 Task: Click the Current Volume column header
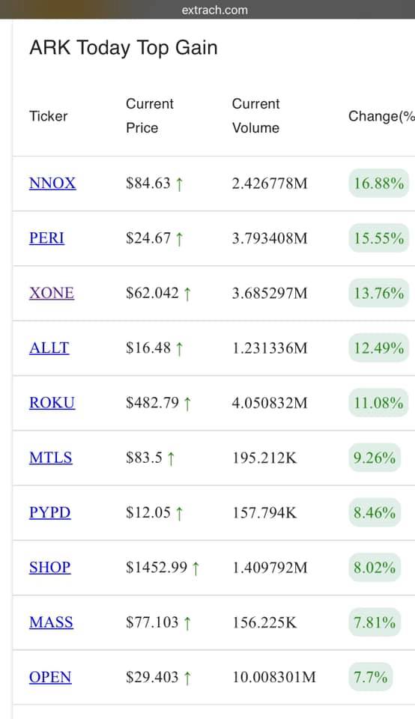pyautogui.click(x=256, y=115)
